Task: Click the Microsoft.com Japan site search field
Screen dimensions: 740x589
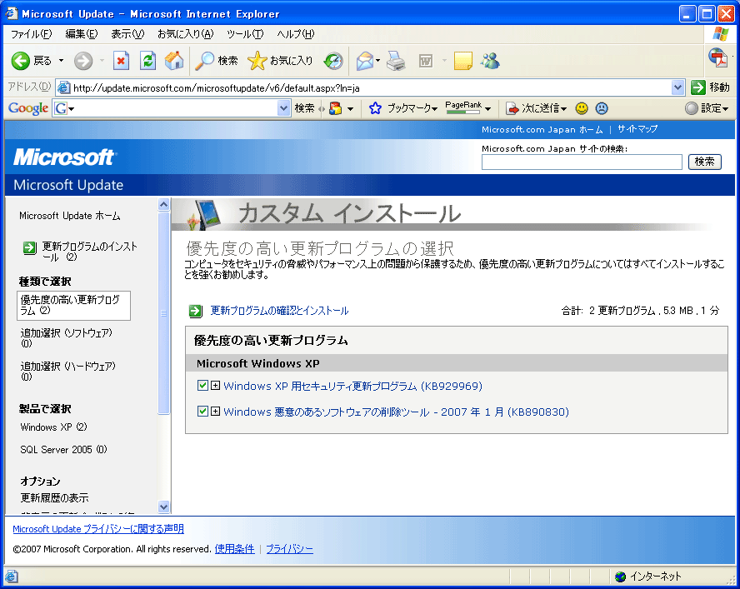Action: [x=582, y=162]
